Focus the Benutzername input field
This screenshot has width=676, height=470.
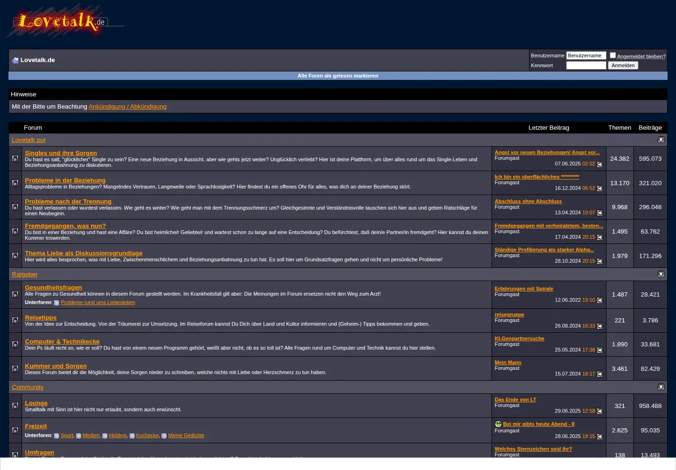click(586, 55)
